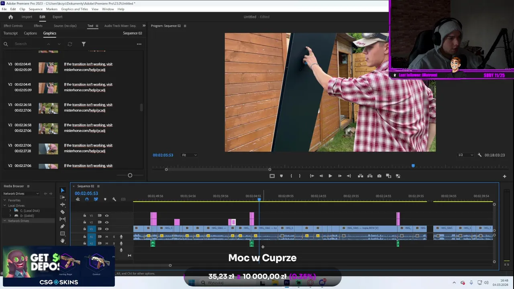
Task: Toggle Linked Selection in timeline
Action: (x=96, y=199)
